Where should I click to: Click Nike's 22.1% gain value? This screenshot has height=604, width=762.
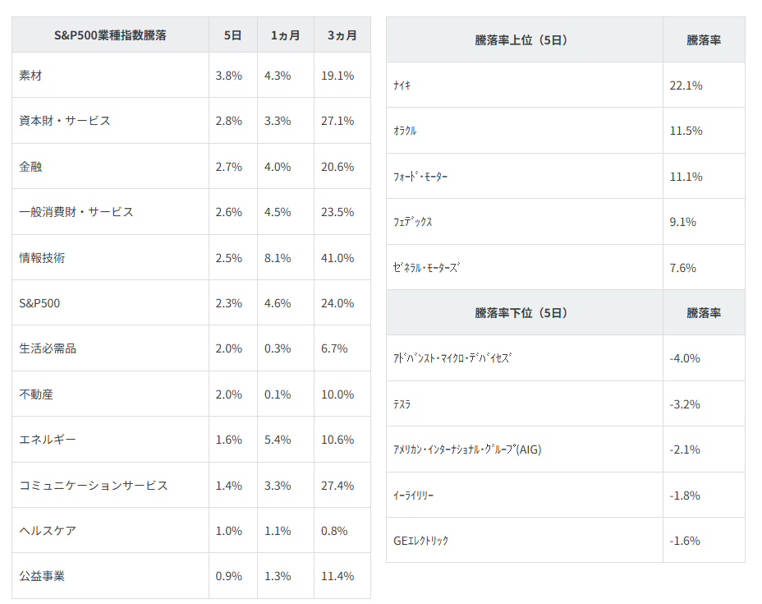[686, 85]
